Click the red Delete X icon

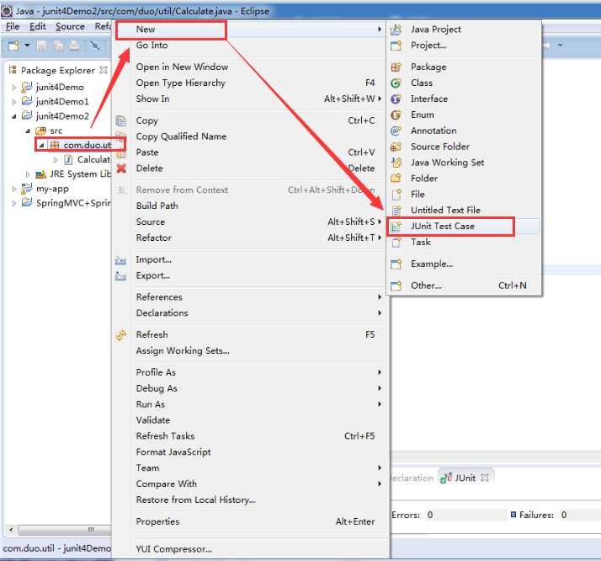[121, 168]
